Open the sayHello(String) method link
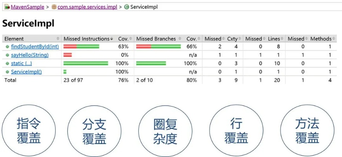Image resolution: width=342 pixels, height=157 pixels. click(30, 55)
